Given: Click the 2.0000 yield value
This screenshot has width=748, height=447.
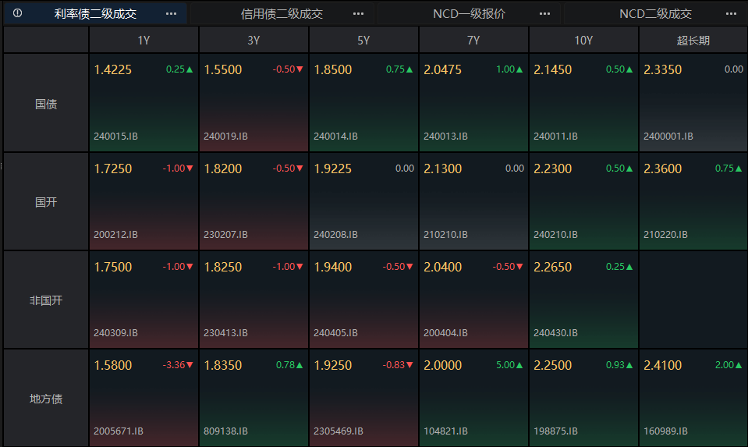Looking at the screenshot, I should [x=443, y=365].
